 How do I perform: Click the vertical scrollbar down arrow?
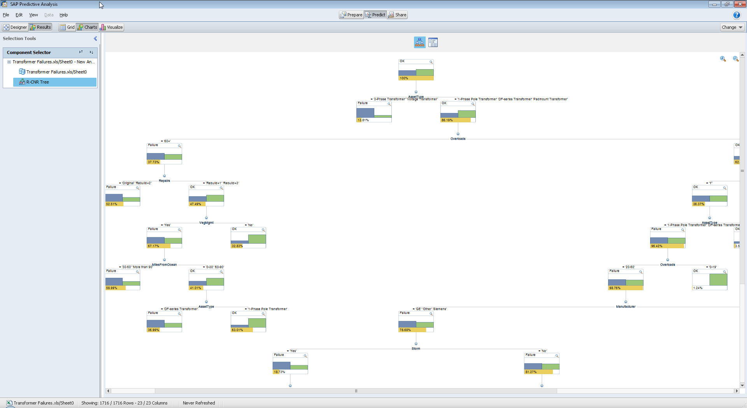click(742, 385)
